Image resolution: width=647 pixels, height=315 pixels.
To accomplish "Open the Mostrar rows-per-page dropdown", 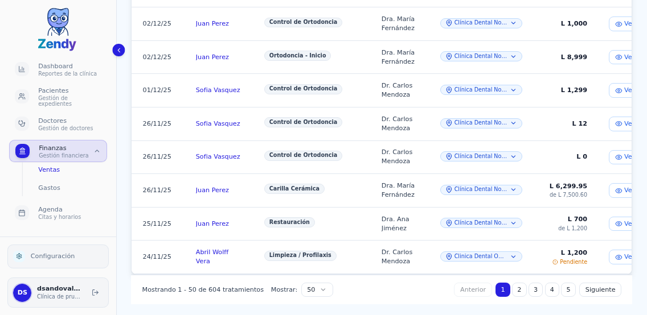I will click(317, 290).
